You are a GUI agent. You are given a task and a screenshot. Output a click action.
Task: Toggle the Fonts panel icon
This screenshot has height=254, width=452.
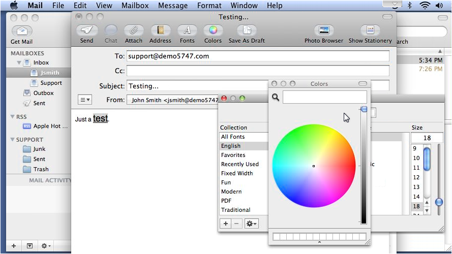tap(187, 30)
